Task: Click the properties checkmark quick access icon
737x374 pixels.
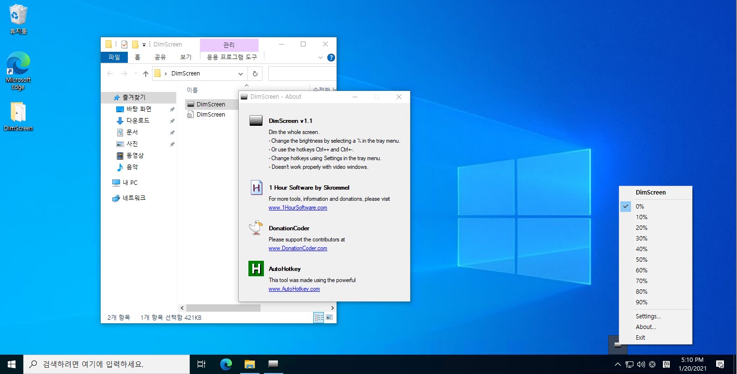Action: click(124, 45)
